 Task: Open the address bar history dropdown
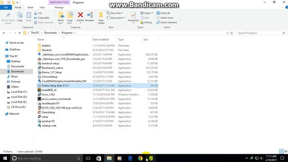[x=227, y=33]
